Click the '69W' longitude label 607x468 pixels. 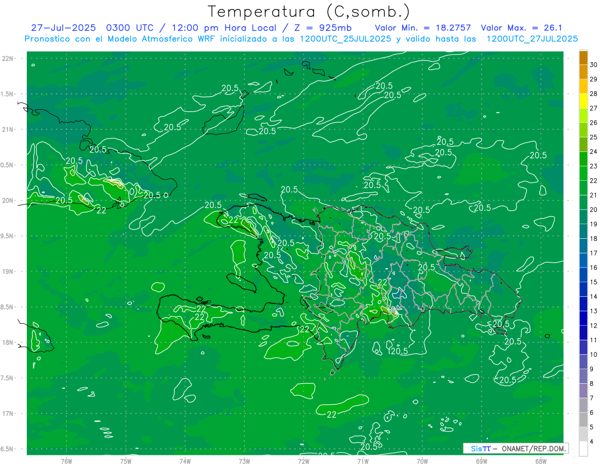[x=482, y=461]
